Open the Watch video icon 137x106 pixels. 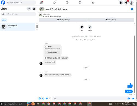tap(67, 2)
